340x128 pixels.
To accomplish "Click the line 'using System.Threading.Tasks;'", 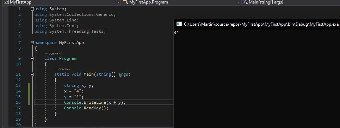I will tap(70, 31).
